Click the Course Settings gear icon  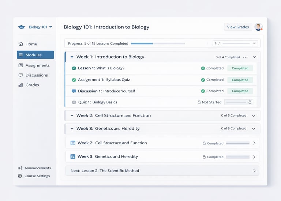tap(20, 176)
